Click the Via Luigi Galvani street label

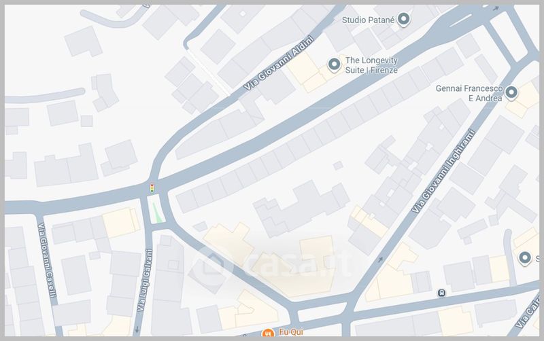point(145,281)
